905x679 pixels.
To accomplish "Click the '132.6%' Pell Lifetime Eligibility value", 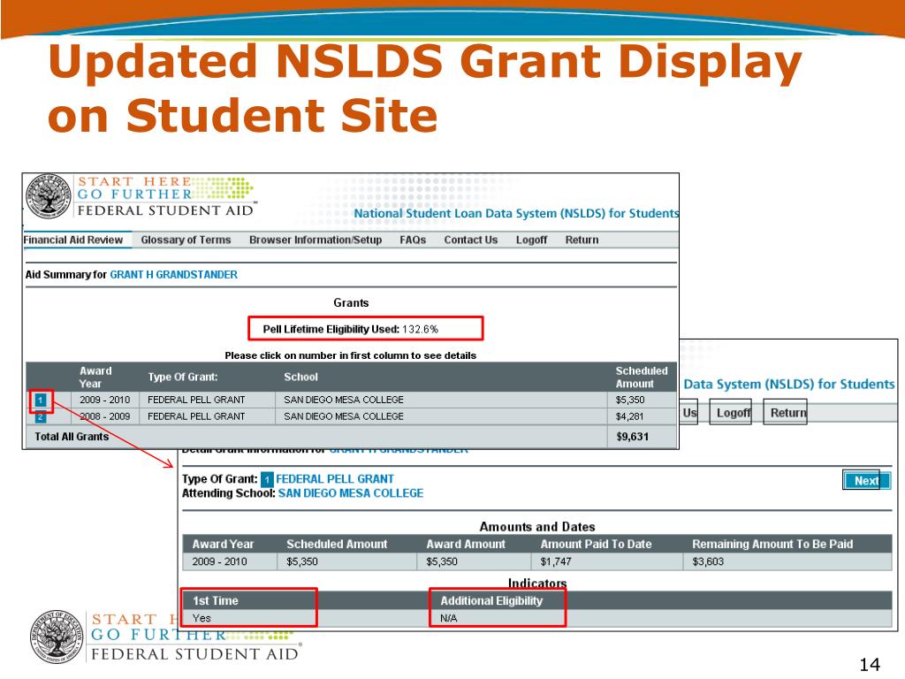I will 420,329.
